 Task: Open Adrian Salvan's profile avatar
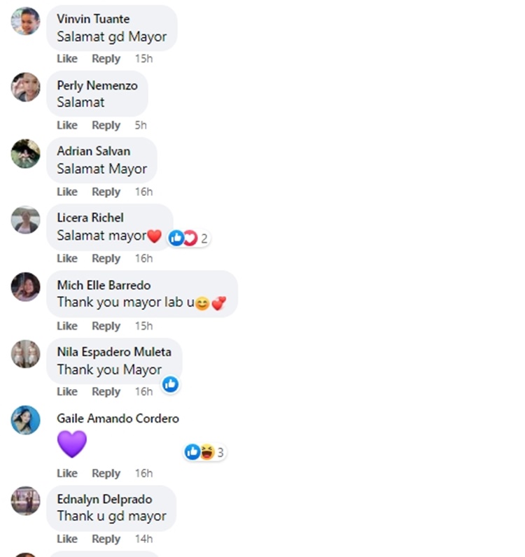point(25,153)
